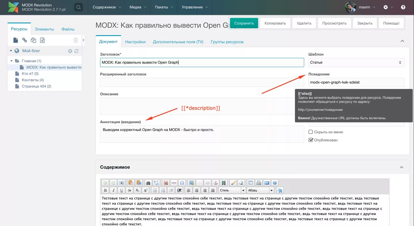Toggle Strikethrough formatting in the editor
This screenshot has height=226, width=414.
coord(129,190)
